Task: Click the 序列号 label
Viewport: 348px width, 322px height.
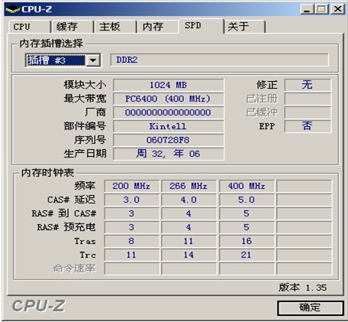Action: click(90, 140)
